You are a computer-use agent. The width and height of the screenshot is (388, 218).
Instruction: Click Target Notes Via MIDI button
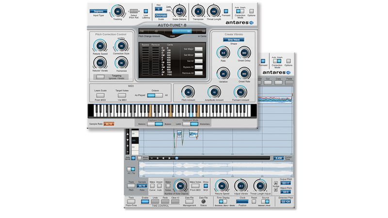122,95
